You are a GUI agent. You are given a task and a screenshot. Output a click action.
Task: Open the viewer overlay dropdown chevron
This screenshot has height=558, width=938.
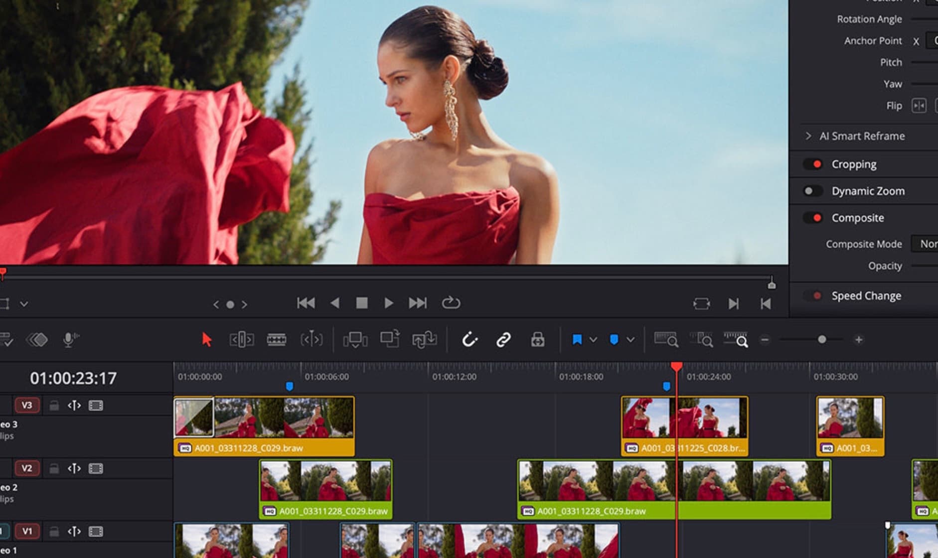coord(24,304)
